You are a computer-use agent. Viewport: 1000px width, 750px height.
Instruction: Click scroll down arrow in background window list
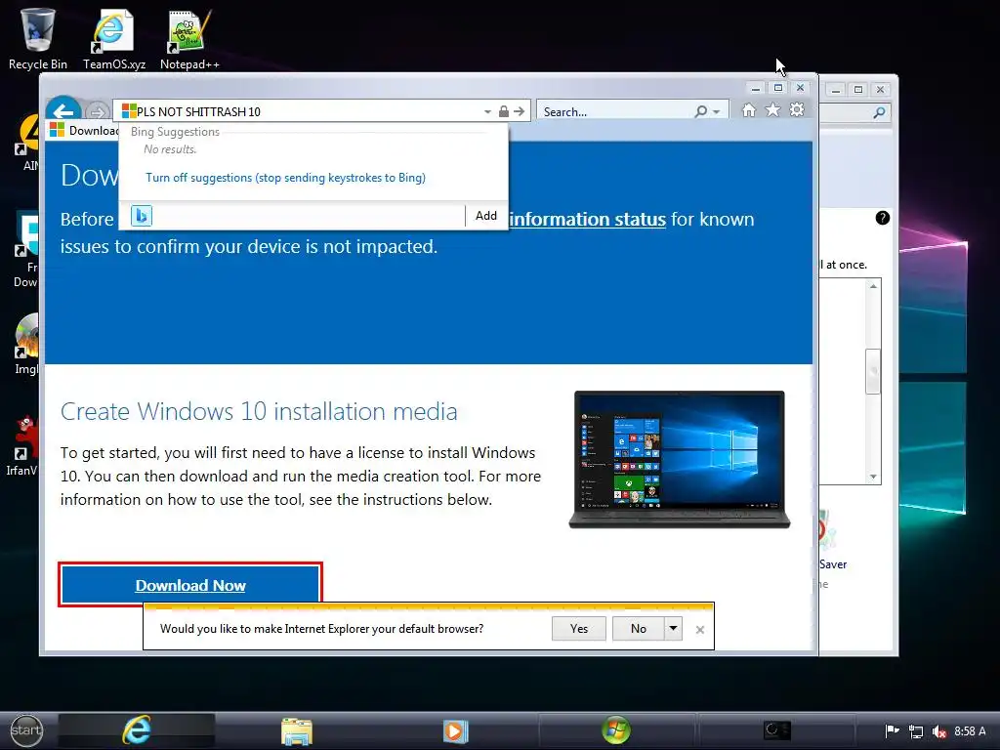(x=873, y=477)
